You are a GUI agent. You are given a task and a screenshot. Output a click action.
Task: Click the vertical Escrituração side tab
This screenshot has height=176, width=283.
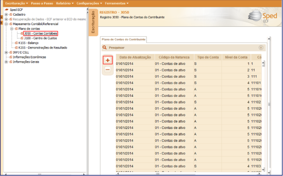93,22
